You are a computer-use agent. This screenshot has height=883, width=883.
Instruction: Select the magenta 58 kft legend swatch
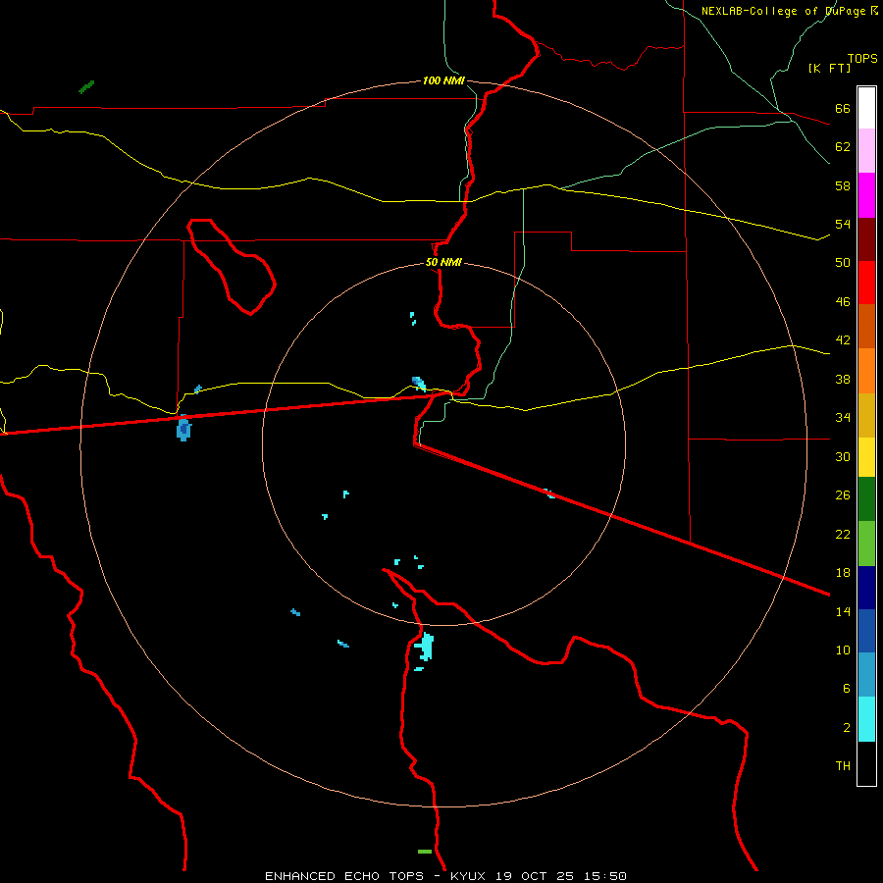click(x=866, y=195)
